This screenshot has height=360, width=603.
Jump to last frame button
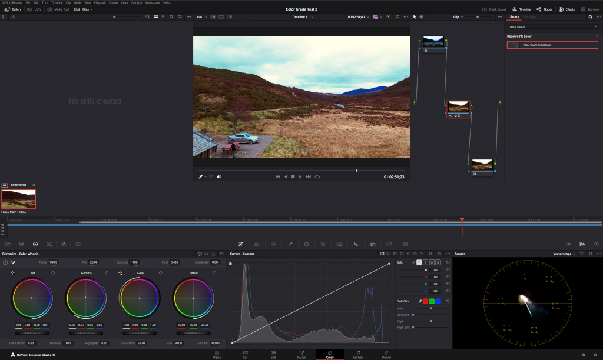tap(308, 176)
